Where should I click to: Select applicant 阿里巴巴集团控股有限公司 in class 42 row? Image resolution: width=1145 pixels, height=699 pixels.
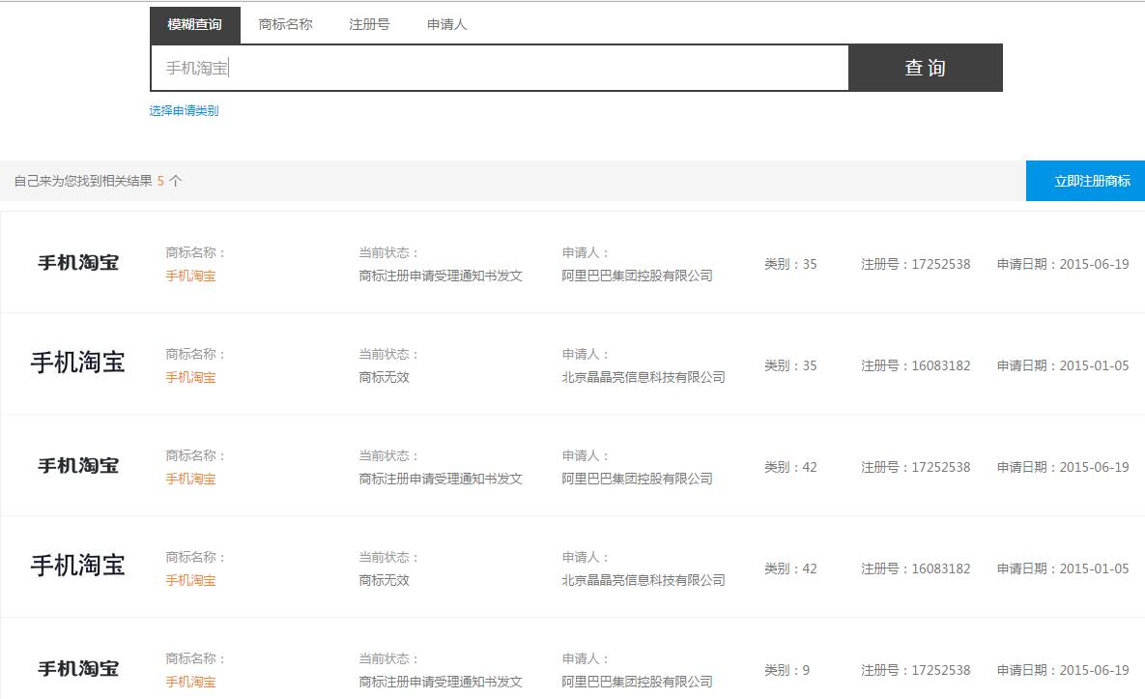point(638,480)
